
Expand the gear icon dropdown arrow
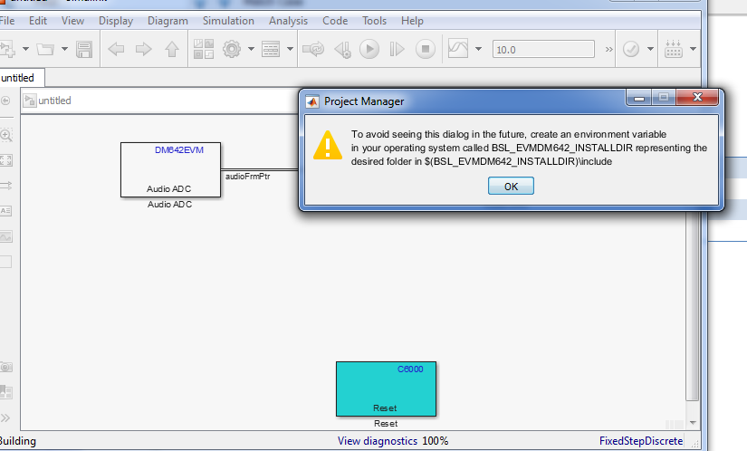251,49
